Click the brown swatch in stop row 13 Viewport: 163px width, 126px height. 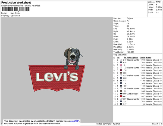coord(121,91)
